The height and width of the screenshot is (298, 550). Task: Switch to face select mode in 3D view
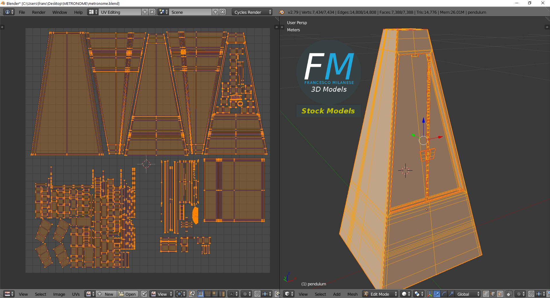(500, 294)
